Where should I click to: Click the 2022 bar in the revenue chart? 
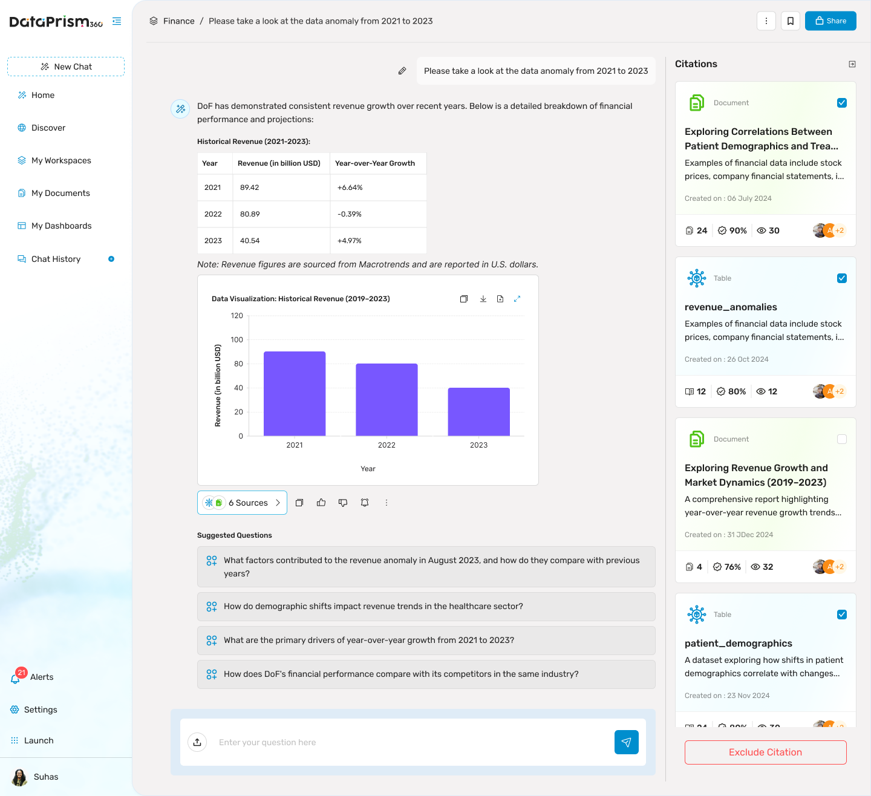coord(387,400)
